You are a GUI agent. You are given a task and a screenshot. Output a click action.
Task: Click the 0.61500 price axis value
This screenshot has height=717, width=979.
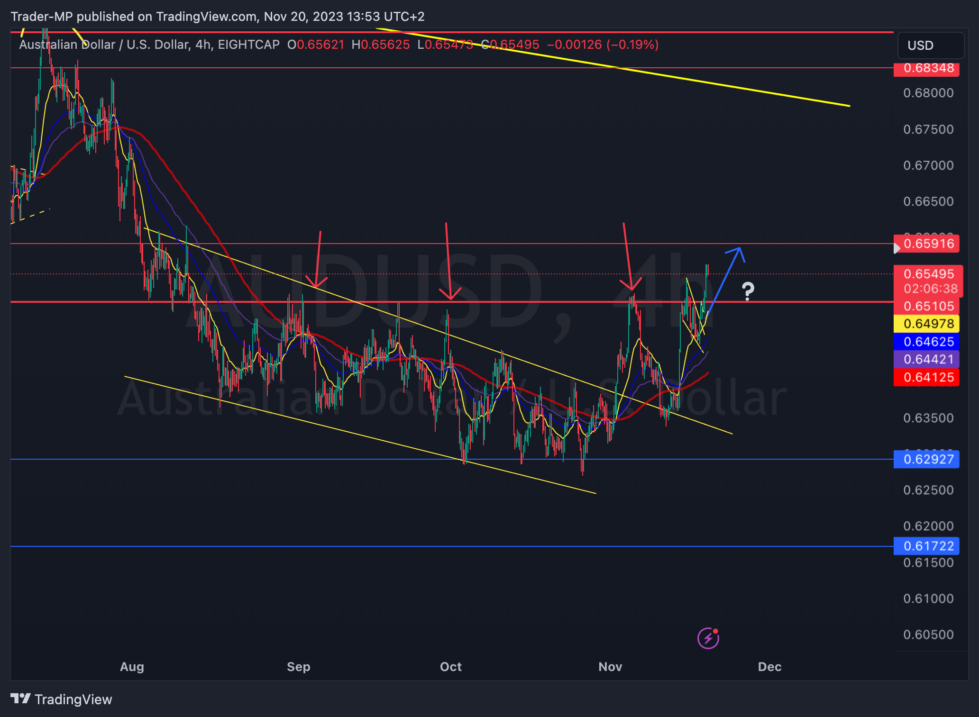928,563
